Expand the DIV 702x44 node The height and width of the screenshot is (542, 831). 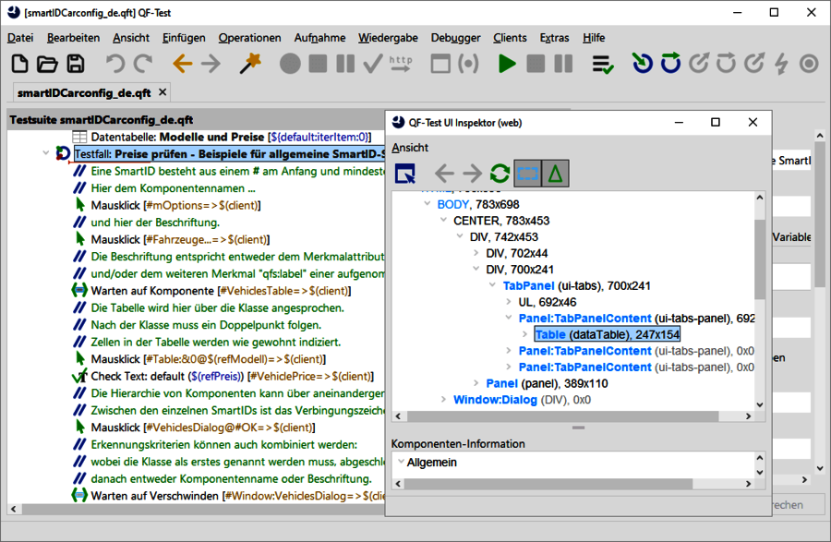[x=476, y=253]
